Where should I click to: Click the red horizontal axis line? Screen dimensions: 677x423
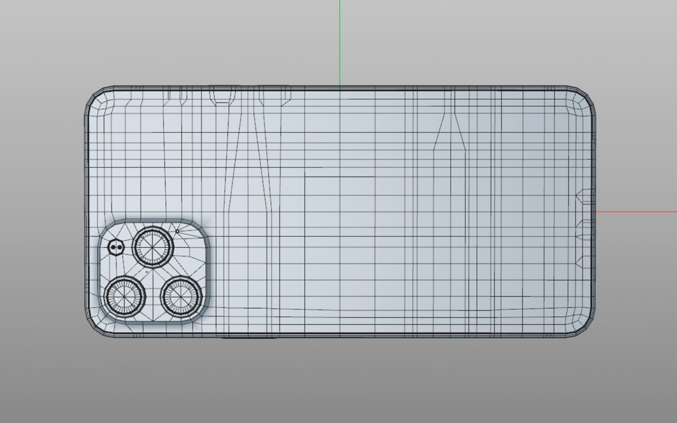(x=636, y=212)
